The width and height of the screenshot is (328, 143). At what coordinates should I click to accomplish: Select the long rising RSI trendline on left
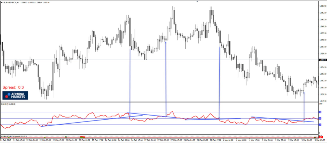[x=84, y=121]
